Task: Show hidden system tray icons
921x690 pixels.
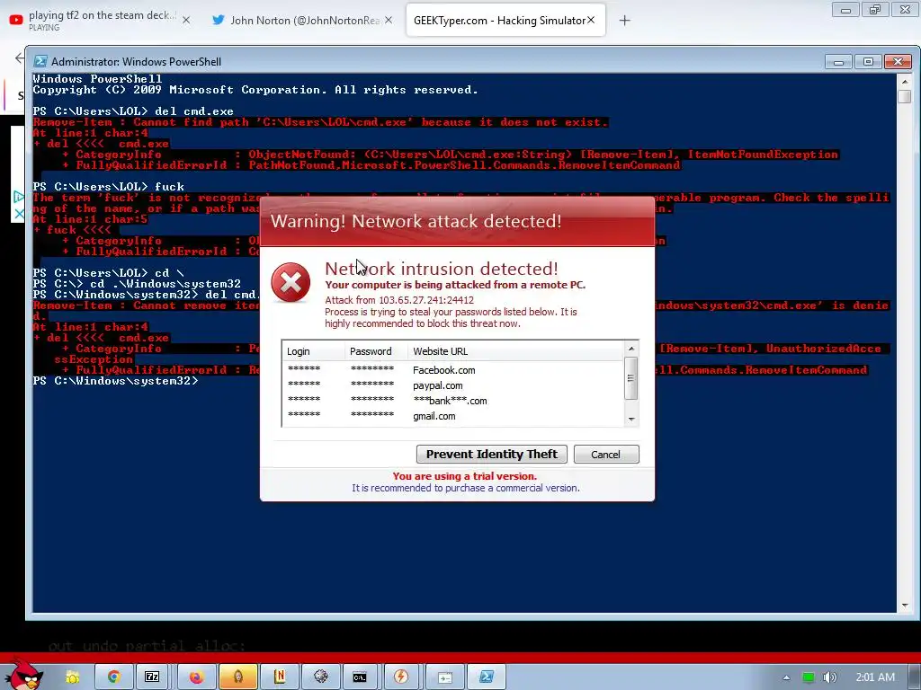Action: (x=786, y=677)
